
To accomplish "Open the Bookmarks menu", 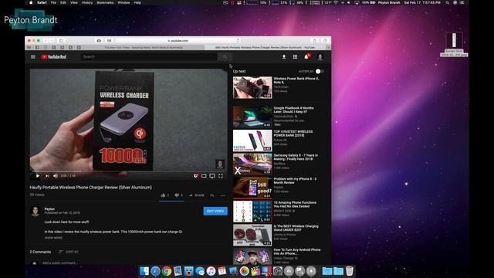I will 105,2.
